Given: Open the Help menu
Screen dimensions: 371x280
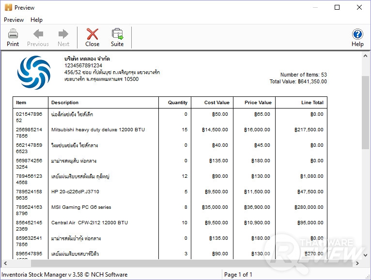Looking at the screenshot, I should (36, 20).
